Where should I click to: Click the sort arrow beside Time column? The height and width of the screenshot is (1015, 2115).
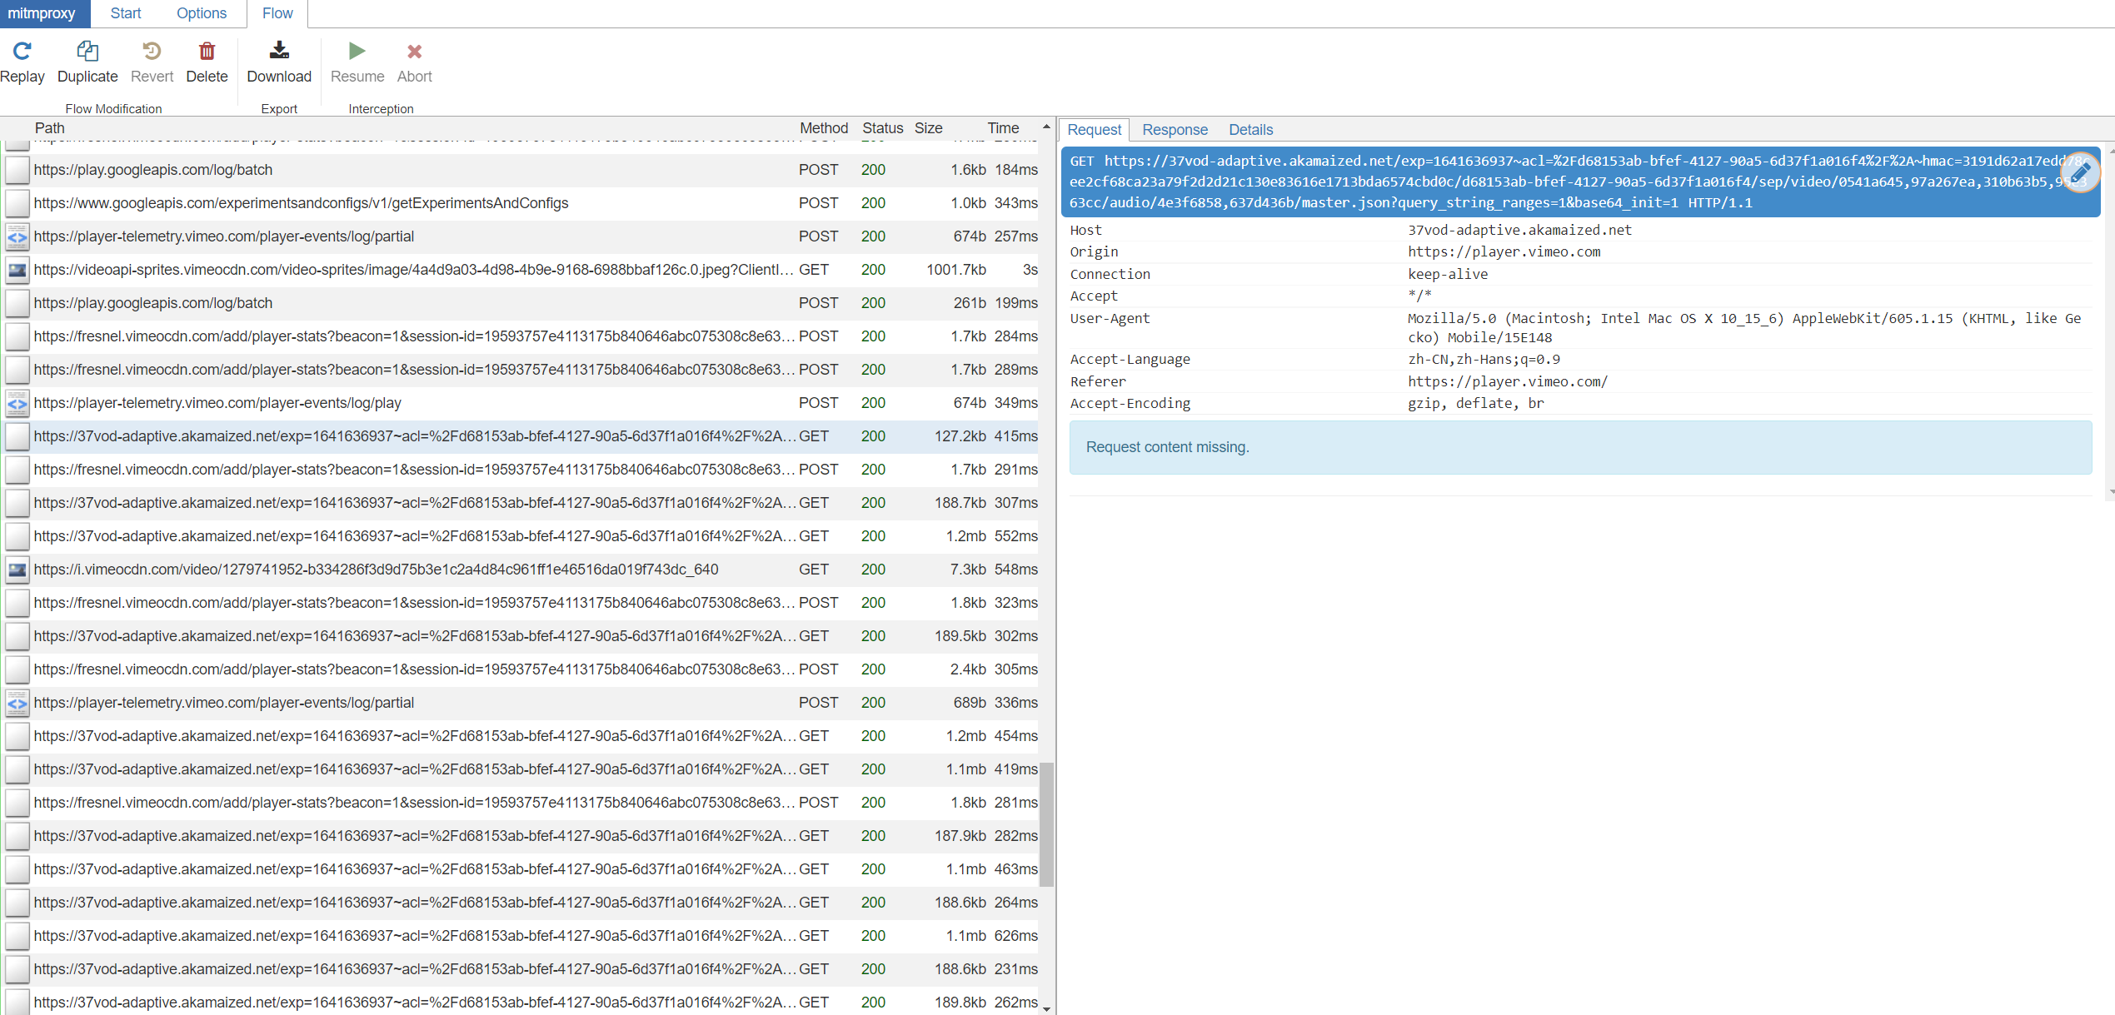pyautogui.click(x=1046, y=127)
